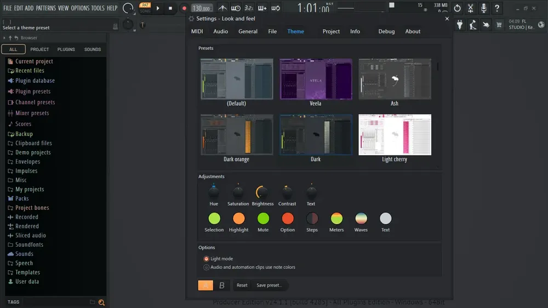Click the shopping cart icon
This screenshot has height=308, width=548.
click(x=499, y=25)
